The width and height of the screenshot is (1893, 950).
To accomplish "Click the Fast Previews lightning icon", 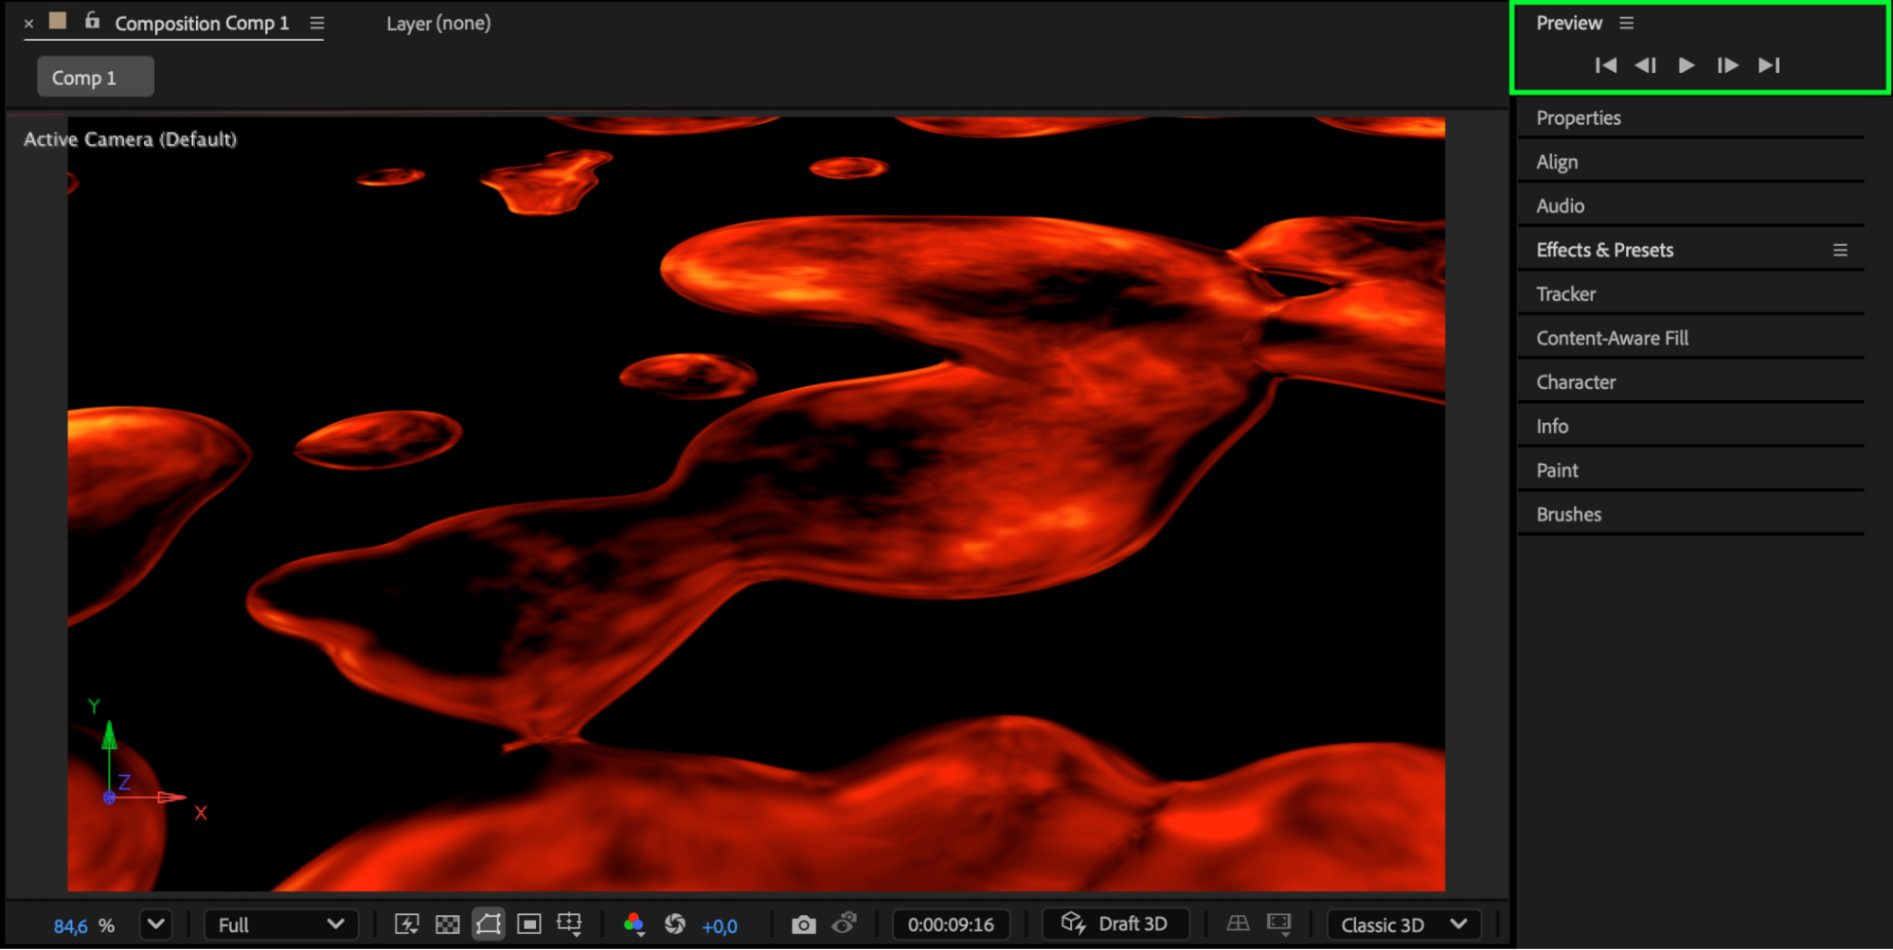I will click(x=407, y=924).
